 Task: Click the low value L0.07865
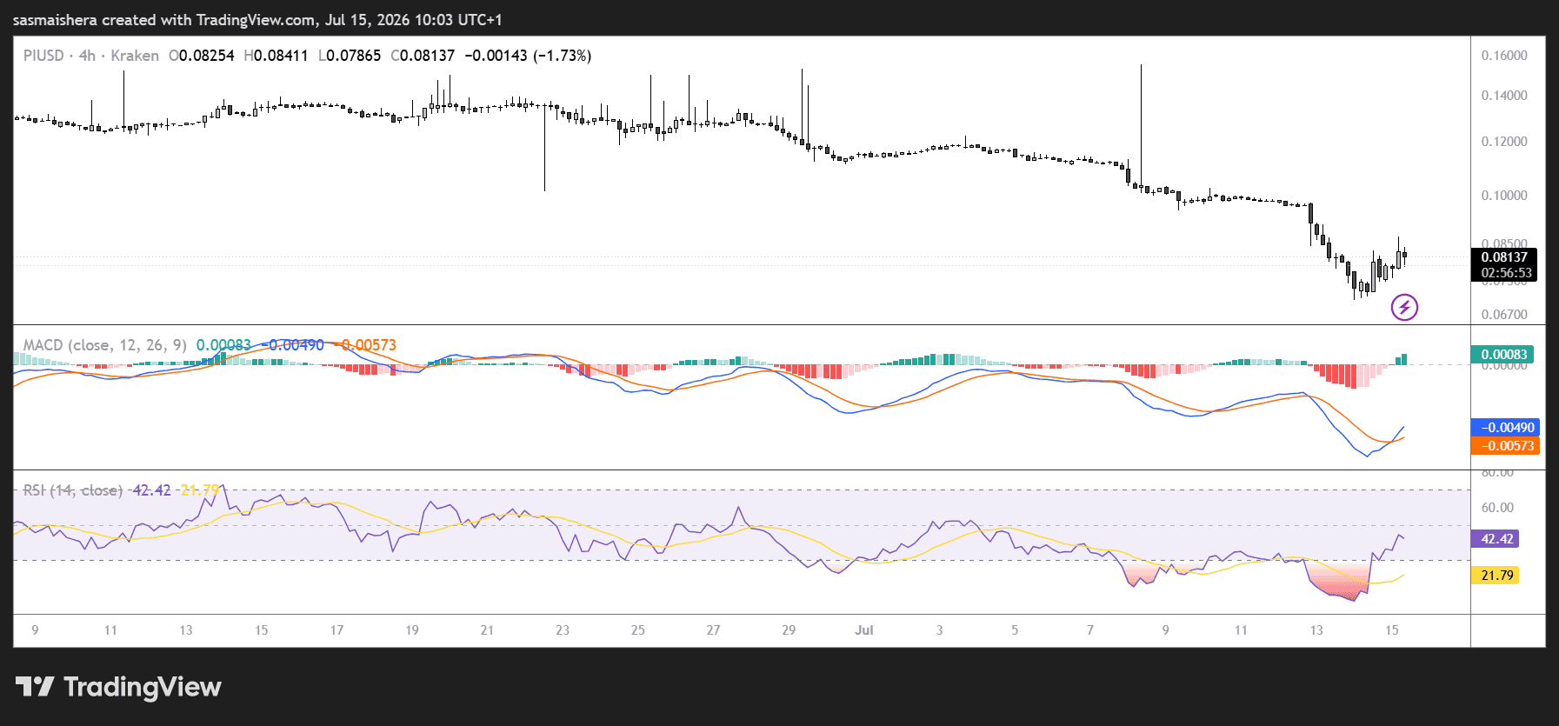(350, 56)
